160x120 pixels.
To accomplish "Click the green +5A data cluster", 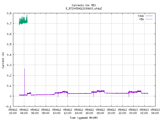I will [x=23, y=20].
